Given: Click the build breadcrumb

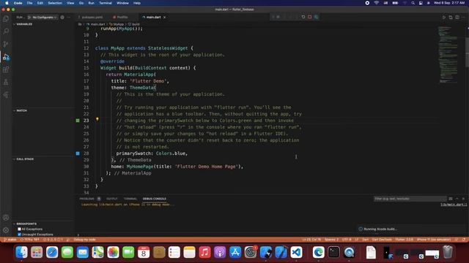Looking at the screenshot, I should point(136,24).
